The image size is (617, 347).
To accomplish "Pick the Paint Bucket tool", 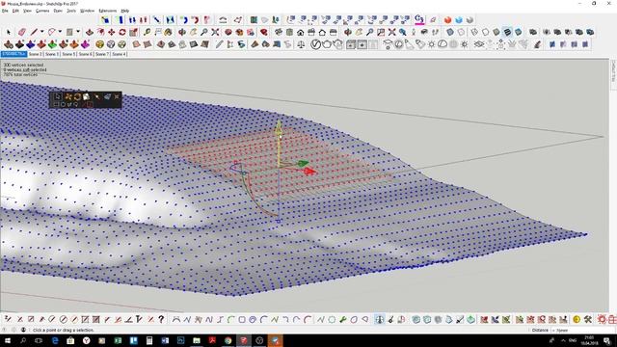I will 169,32.
